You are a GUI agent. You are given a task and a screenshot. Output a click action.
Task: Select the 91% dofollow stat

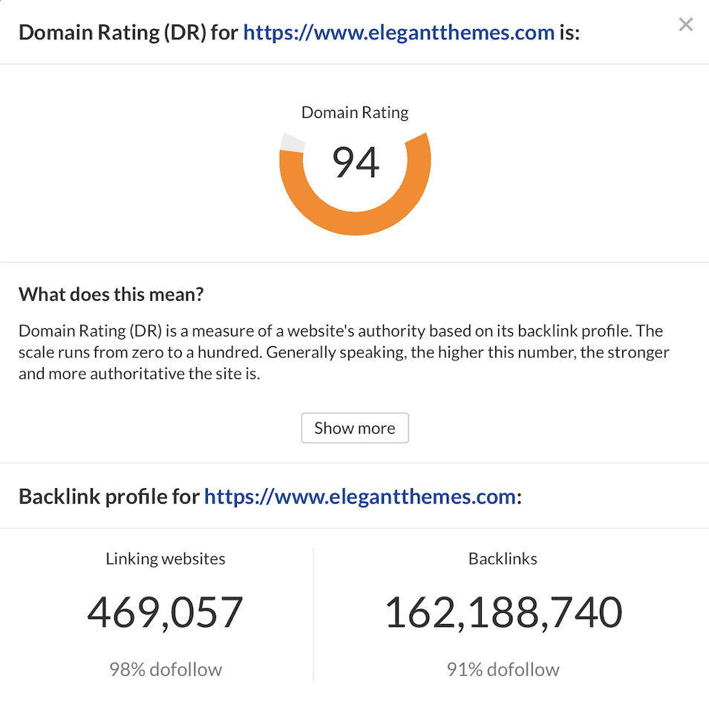coord(503,669)
